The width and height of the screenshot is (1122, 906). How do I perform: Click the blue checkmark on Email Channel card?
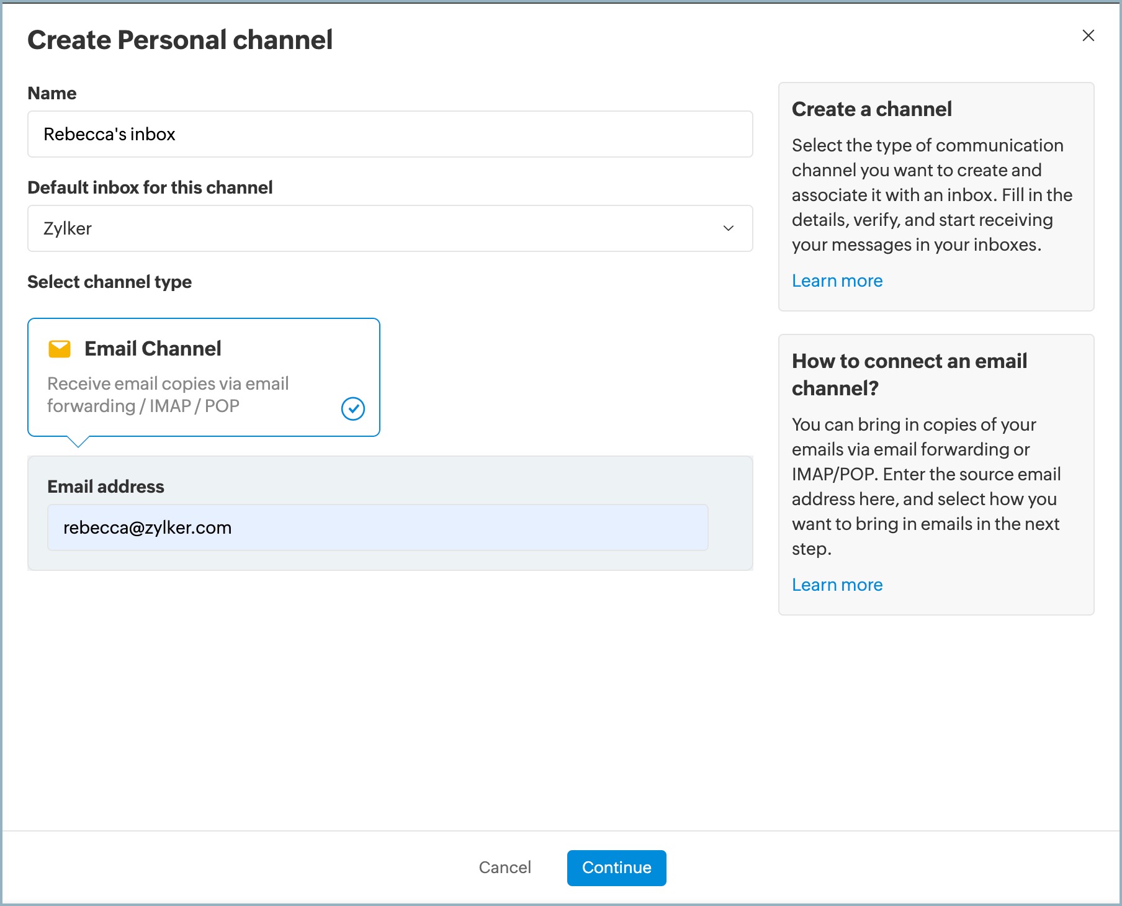[352, 408]
